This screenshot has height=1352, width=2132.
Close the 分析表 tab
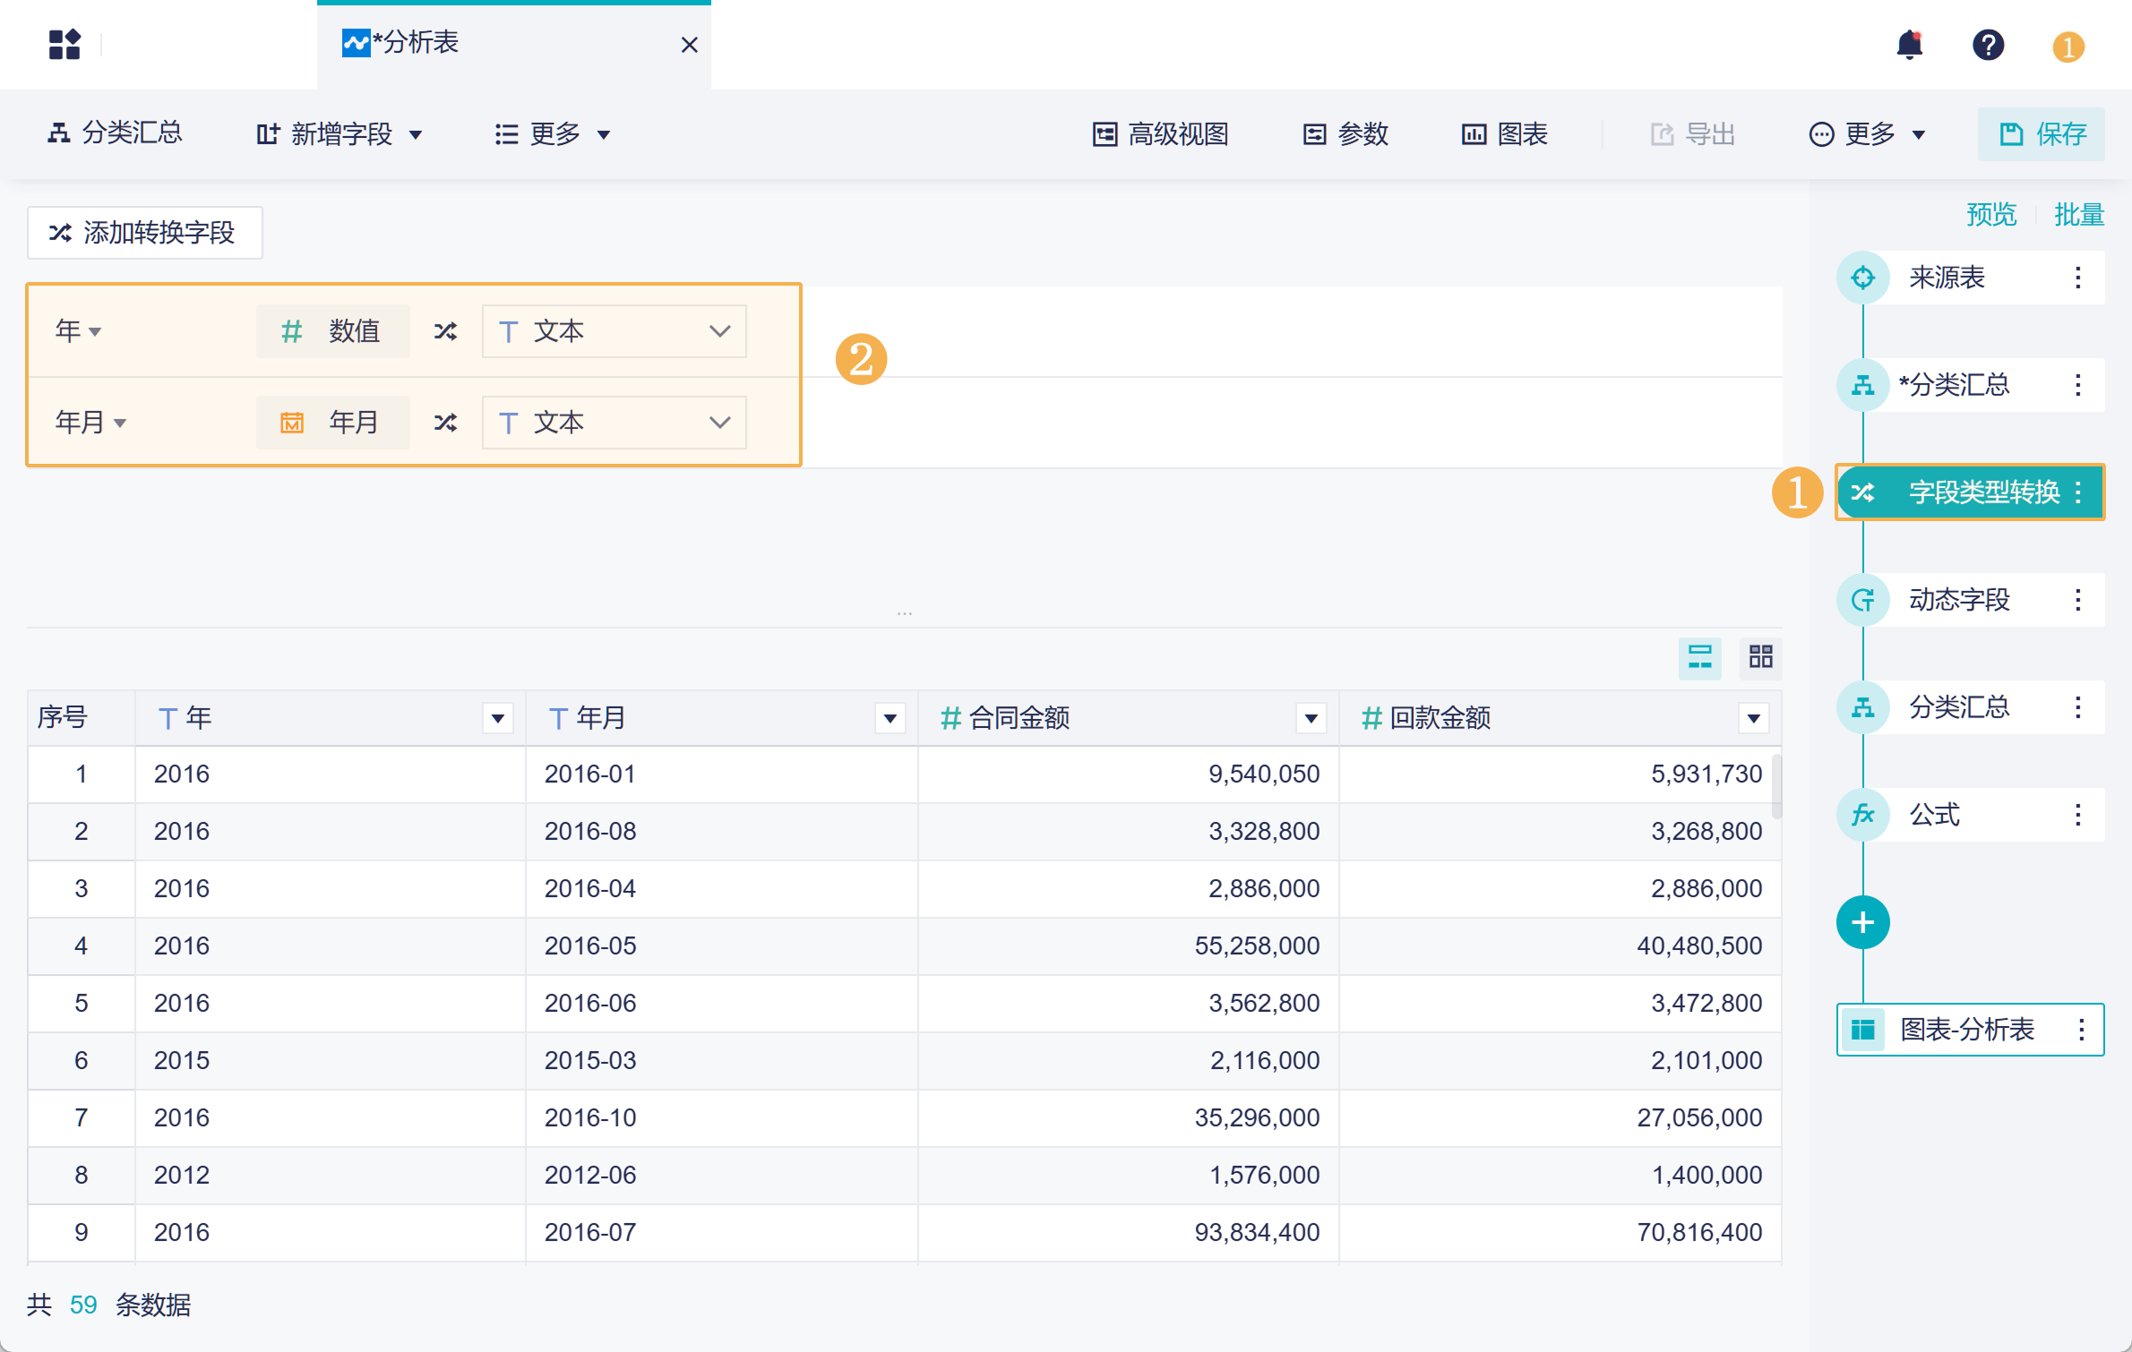coord(689,45)
